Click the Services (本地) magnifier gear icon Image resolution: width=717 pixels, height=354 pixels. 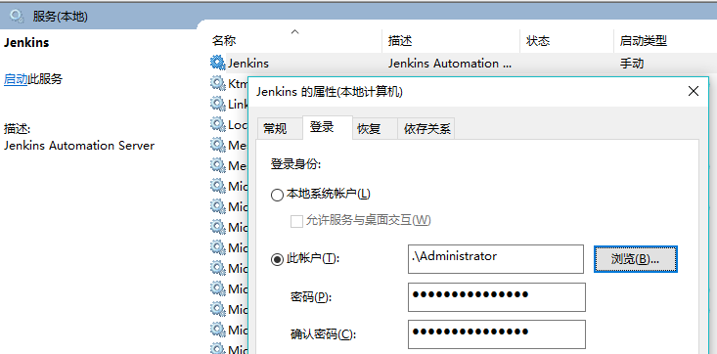tap(17, 17)
